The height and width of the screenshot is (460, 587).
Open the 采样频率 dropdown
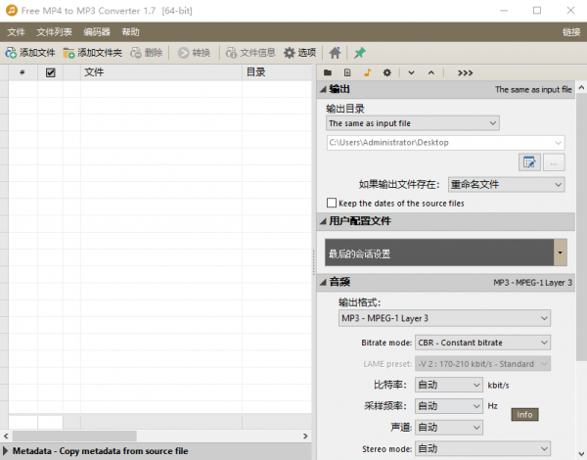(448, 406)
